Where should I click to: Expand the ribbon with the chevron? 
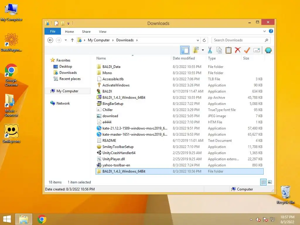[x=265, y=31]
